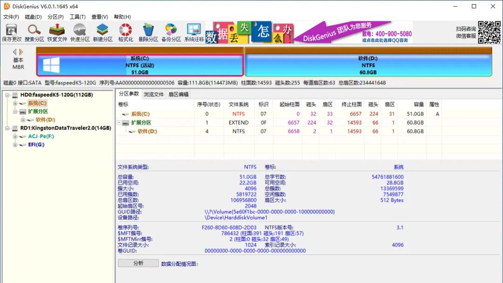Switch to the 扇区编辑 tab
This screenshot has width=503, height=283.
179,94
